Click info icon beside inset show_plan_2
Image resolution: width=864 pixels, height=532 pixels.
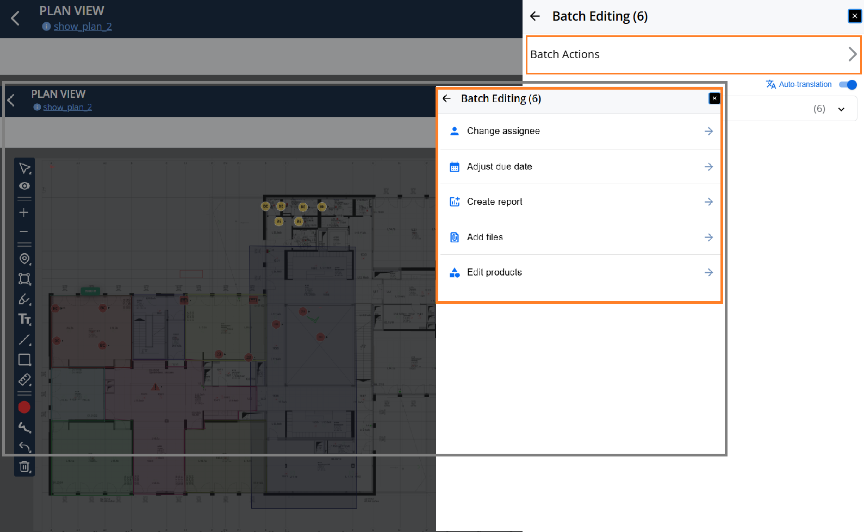(x=38, y=107)
